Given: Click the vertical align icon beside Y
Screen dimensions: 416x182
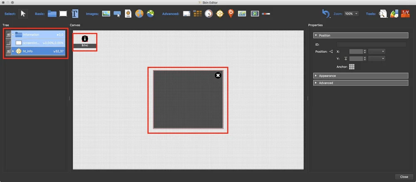Looking at the screenshot, I should coord(346,59).
